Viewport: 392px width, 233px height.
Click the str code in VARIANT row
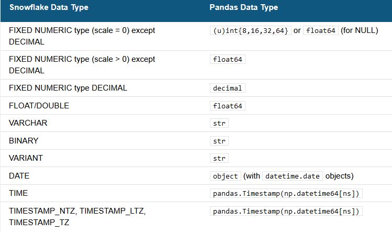[219, 159]
